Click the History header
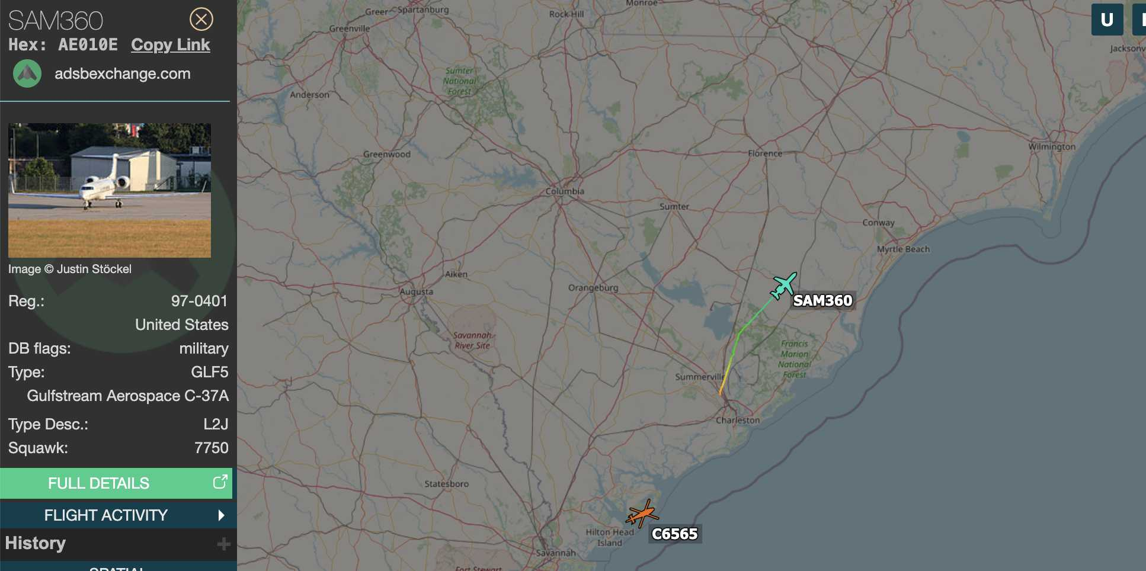1146x571 pixels. tap(36, 543)
